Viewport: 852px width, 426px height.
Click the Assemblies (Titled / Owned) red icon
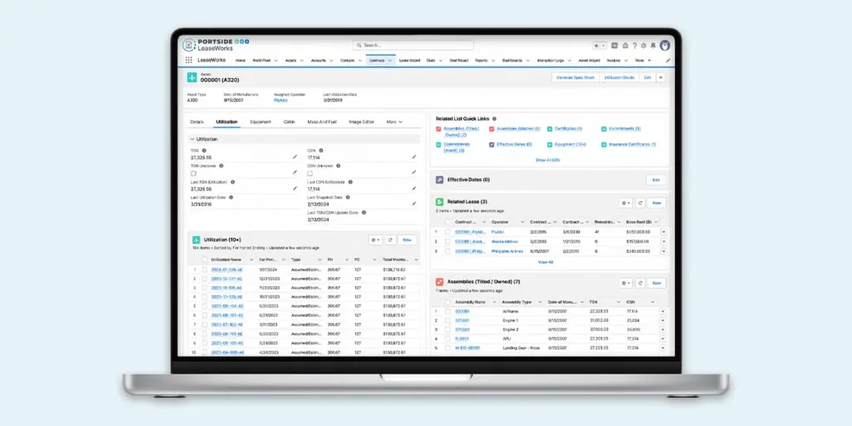pyautogui.click(x=439, y=282)
